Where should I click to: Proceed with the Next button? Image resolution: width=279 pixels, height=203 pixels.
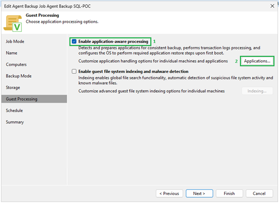coord(199,193)
